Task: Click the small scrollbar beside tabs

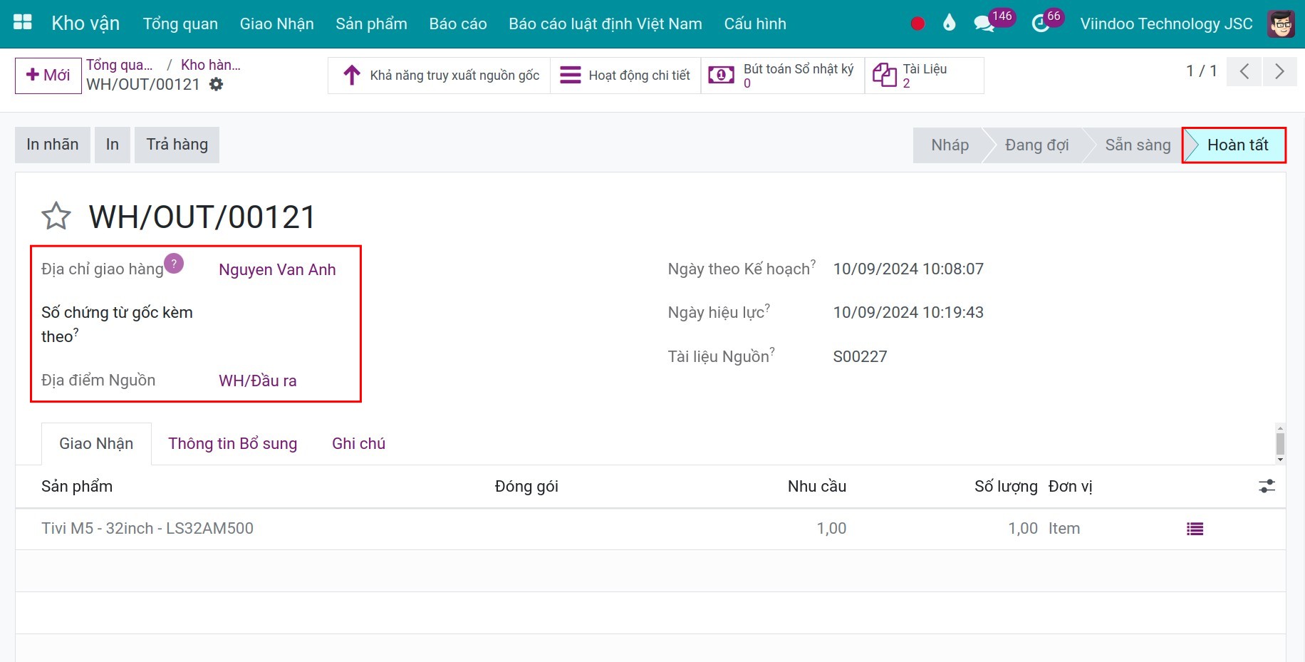Action: click(x=1280, y=443)
